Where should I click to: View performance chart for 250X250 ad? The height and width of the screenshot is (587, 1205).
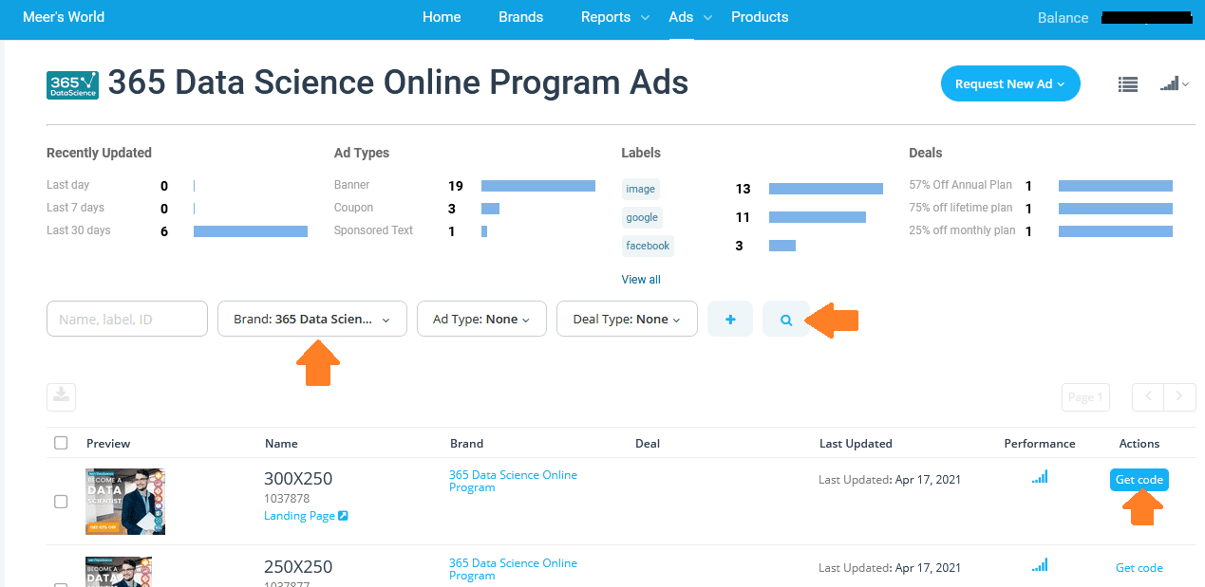coord(1040,566)
